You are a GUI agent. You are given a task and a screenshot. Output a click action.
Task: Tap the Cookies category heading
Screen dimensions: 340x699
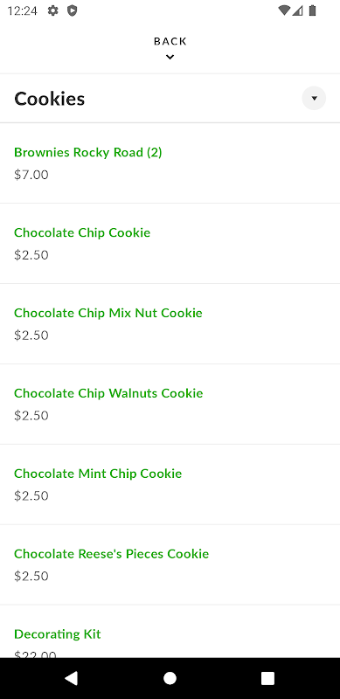click(x=50, y=99)
